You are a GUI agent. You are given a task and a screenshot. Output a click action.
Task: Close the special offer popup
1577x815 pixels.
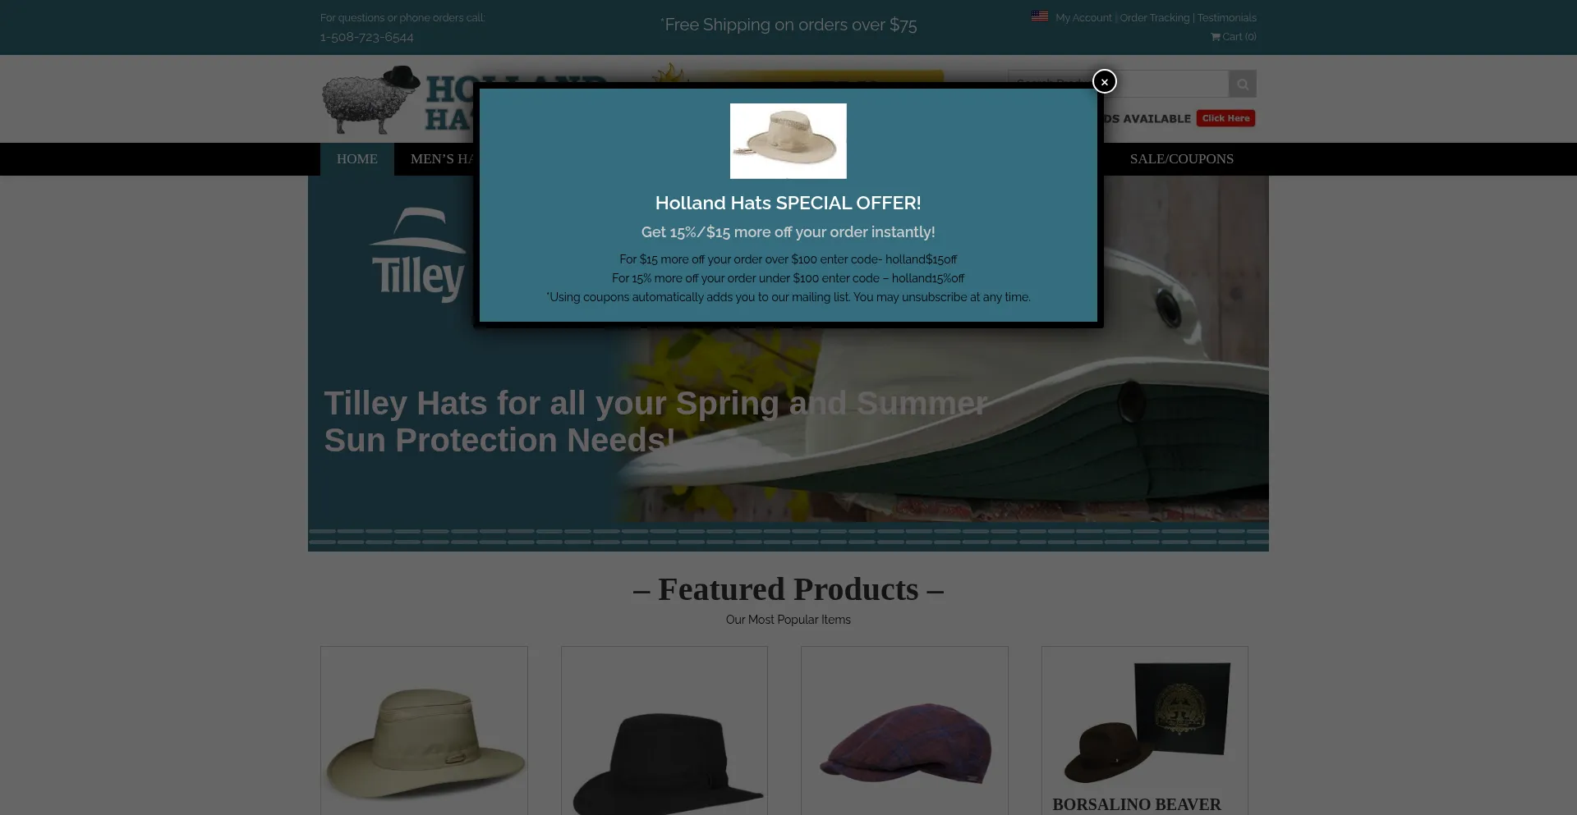point(1104,81)
